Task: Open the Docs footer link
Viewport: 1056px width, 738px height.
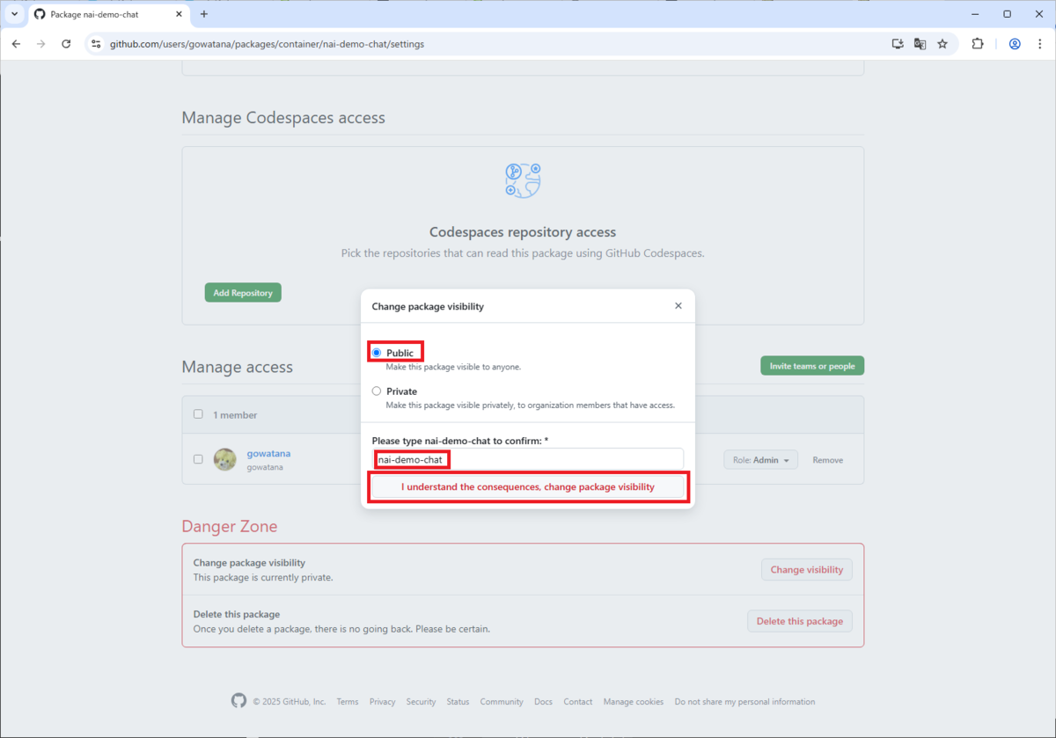Action: (543, 702)
